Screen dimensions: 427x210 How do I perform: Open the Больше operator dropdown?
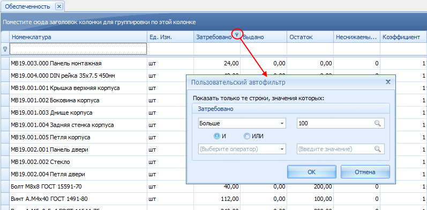pos(282,123)
